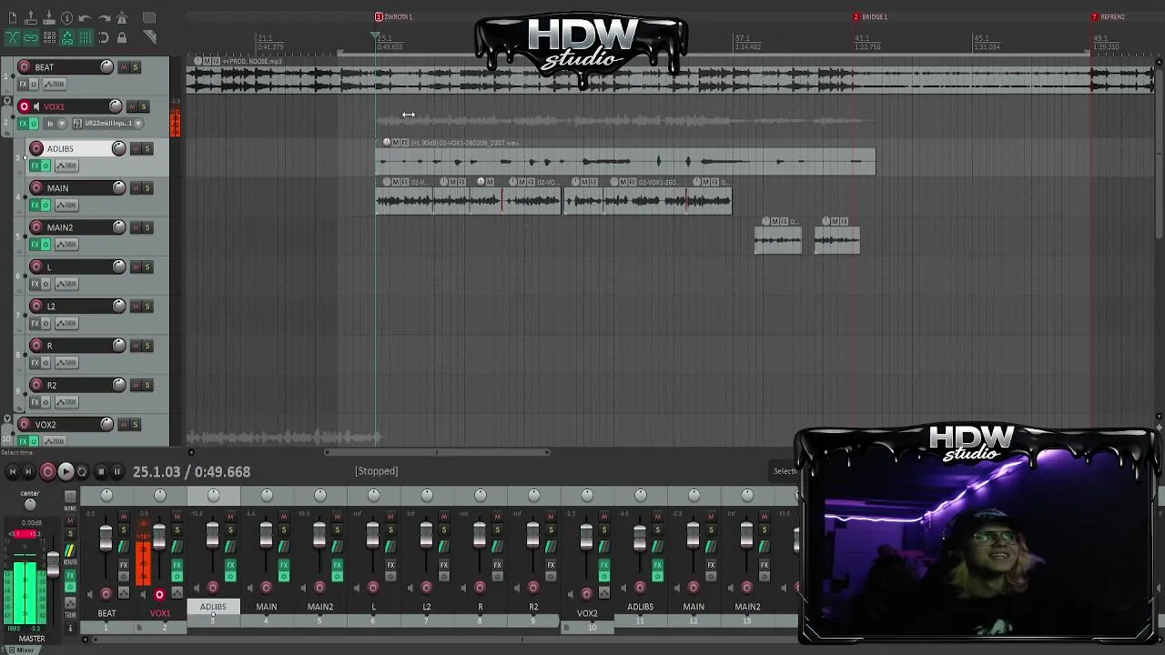1165x655 pixels.
Task: Undo the last action
Action: coord(85,18)
